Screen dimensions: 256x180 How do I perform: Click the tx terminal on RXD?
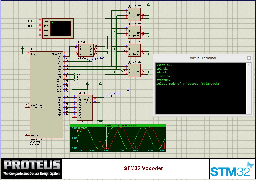32,21
